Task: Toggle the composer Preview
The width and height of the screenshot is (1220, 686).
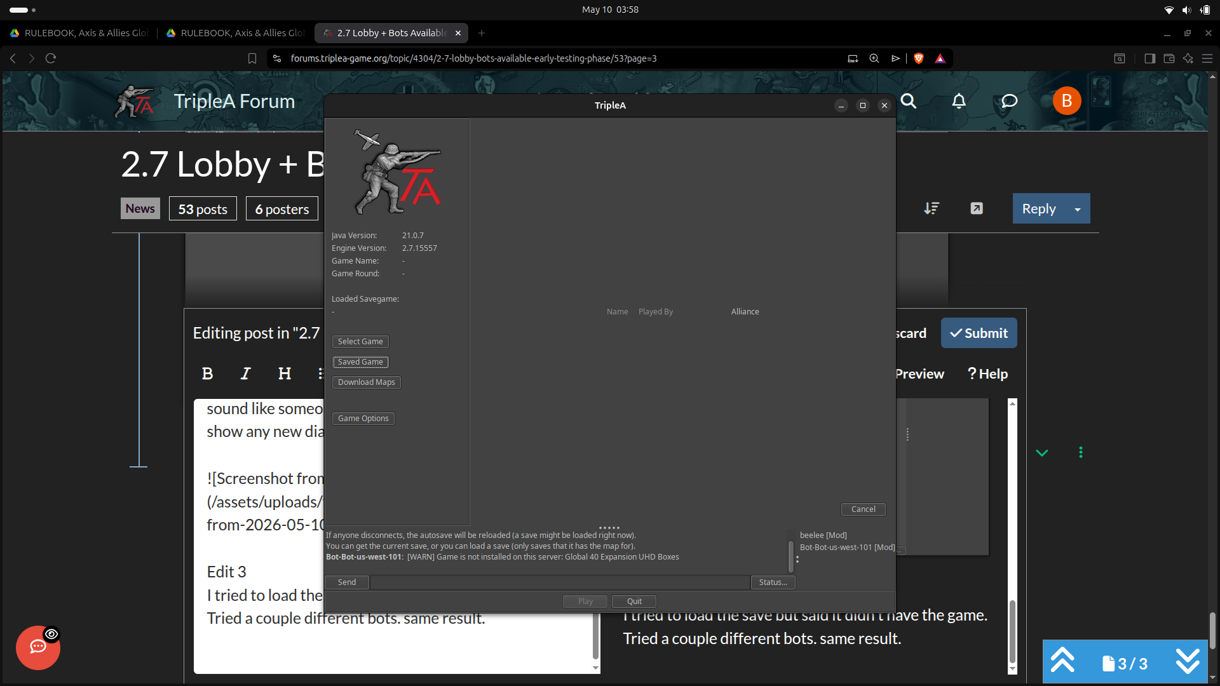Action: click(919, 373)
